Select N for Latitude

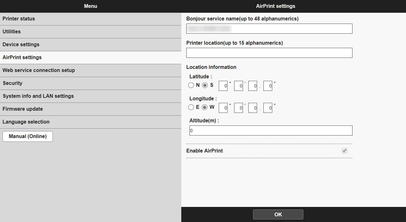(x=191, y=85)
